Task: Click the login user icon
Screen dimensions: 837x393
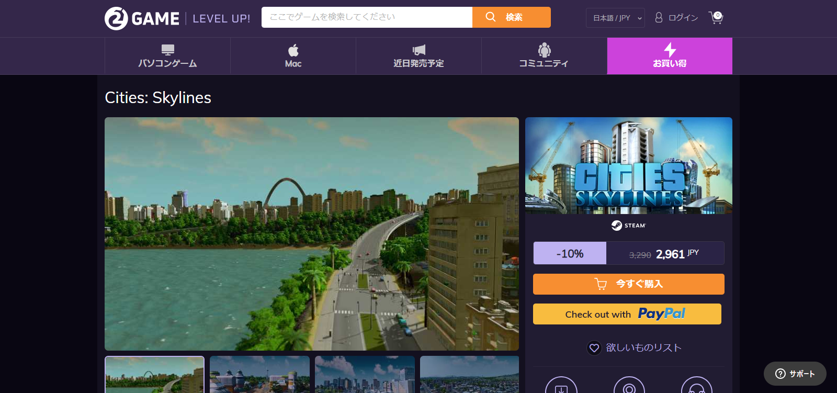Action: (659, 18)
